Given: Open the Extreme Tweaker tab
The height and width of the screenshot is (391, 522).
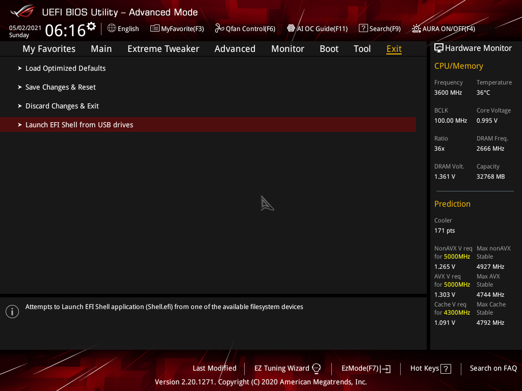Looking at the screenshot, I should (x=163, y=49).
